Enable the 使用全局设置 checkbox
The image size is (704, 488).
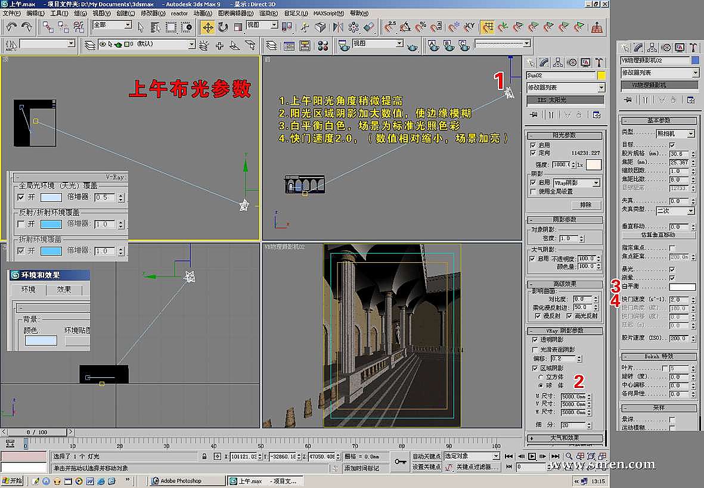coord(534,192)
